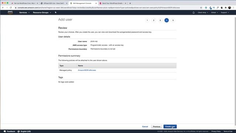This screenshot has width=236, height=133.
Task: Click the User details heading
Action: tap(64, 37)
